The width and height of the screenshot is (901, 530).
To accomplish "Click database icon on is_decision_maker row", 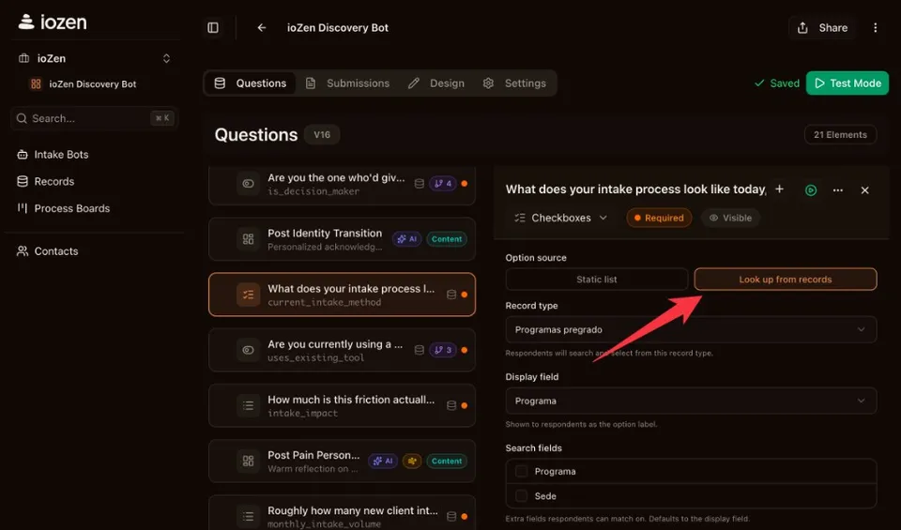I will click(420, 184).
